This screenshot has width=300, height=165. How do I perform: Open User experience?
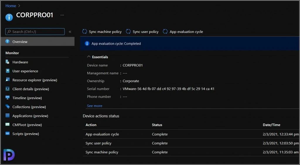pyautogui.click(x=25, y=71)
